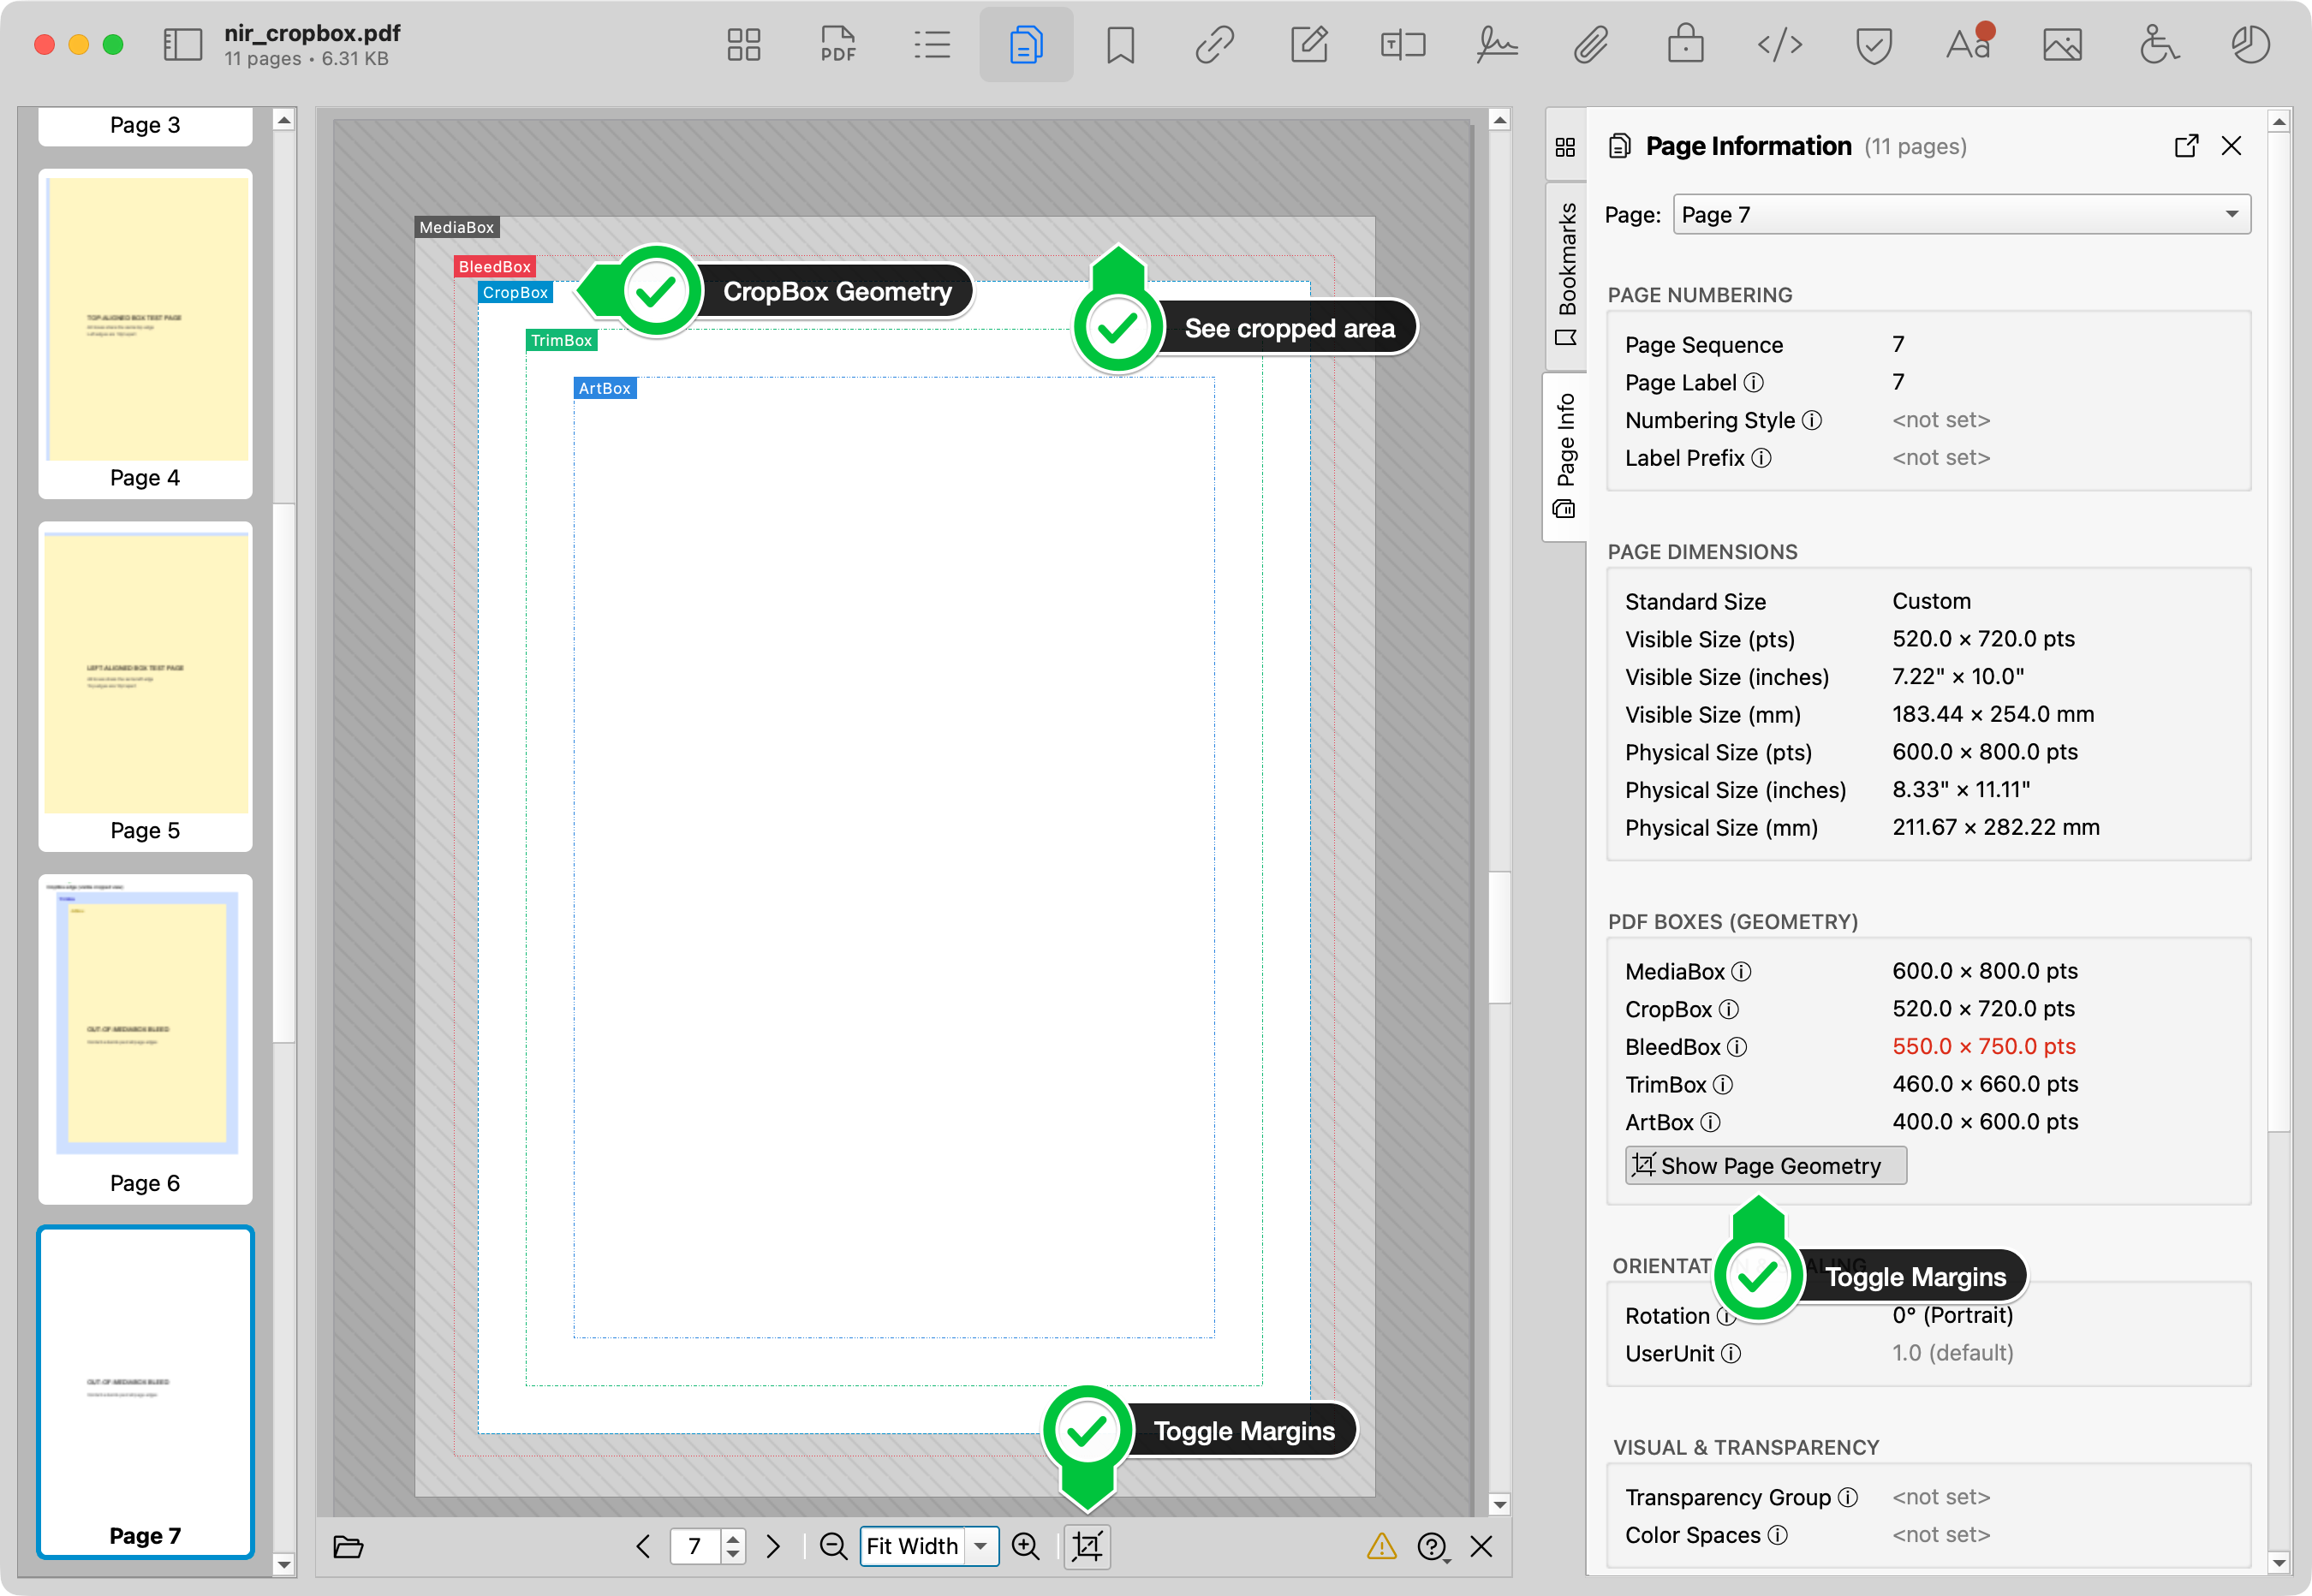Close the page viewer bottom bar

[x=1481, y=1547]
